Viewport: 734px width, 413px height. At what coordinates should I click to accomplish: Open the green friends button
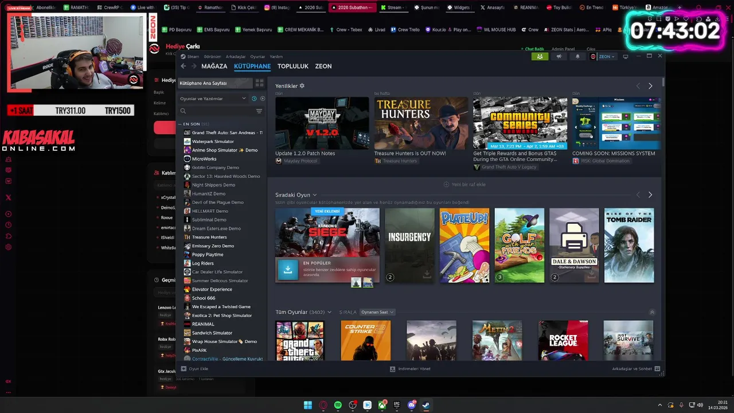pos(540,56)
